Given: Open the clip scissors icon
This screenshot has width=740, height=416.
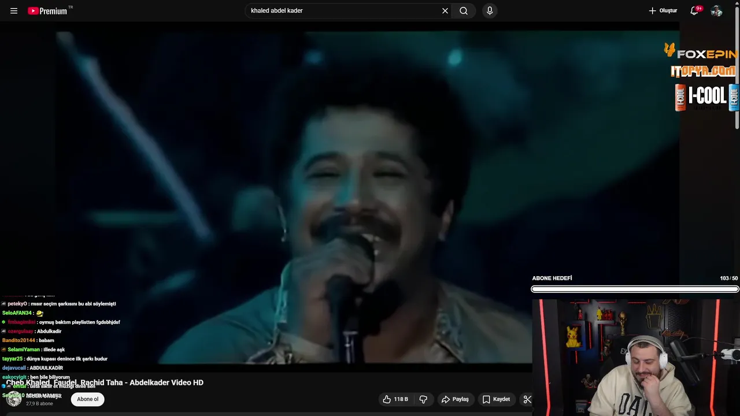Looking at the screenshot, I should [x=527, y=399].
